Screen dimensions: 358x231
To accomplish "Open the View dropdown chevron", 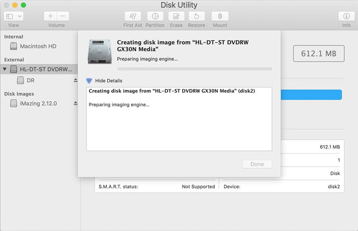I will pos(19,16).
